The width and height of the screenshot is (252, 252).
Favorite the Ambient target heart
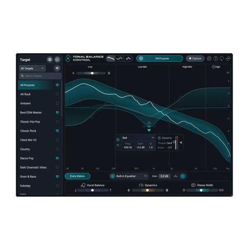[x=57, y=103]
